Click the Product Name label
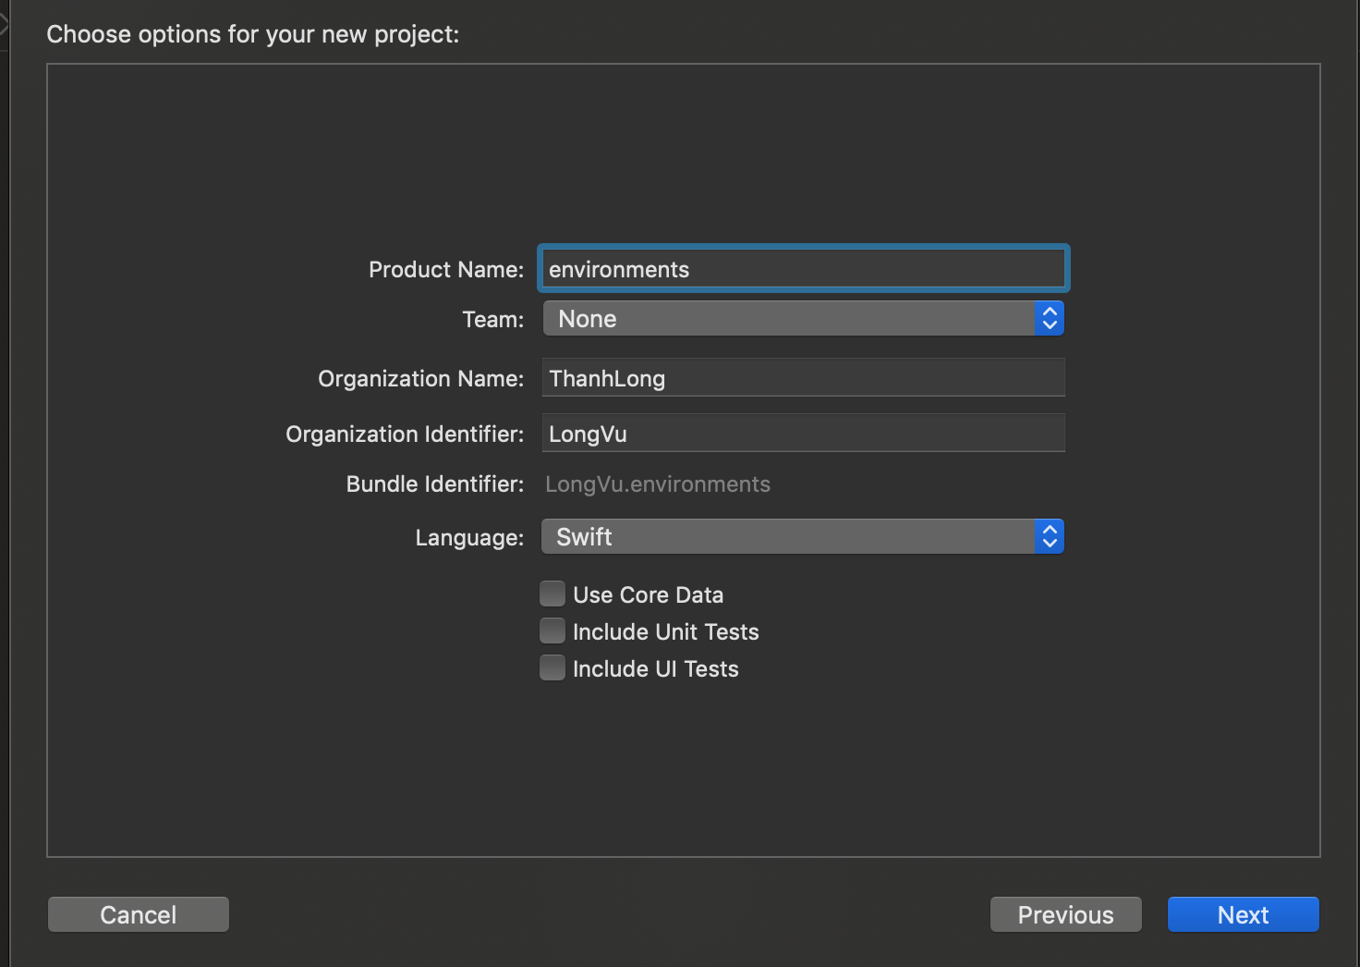Viewport: 1360px width, 967px height. pos(445,270)
